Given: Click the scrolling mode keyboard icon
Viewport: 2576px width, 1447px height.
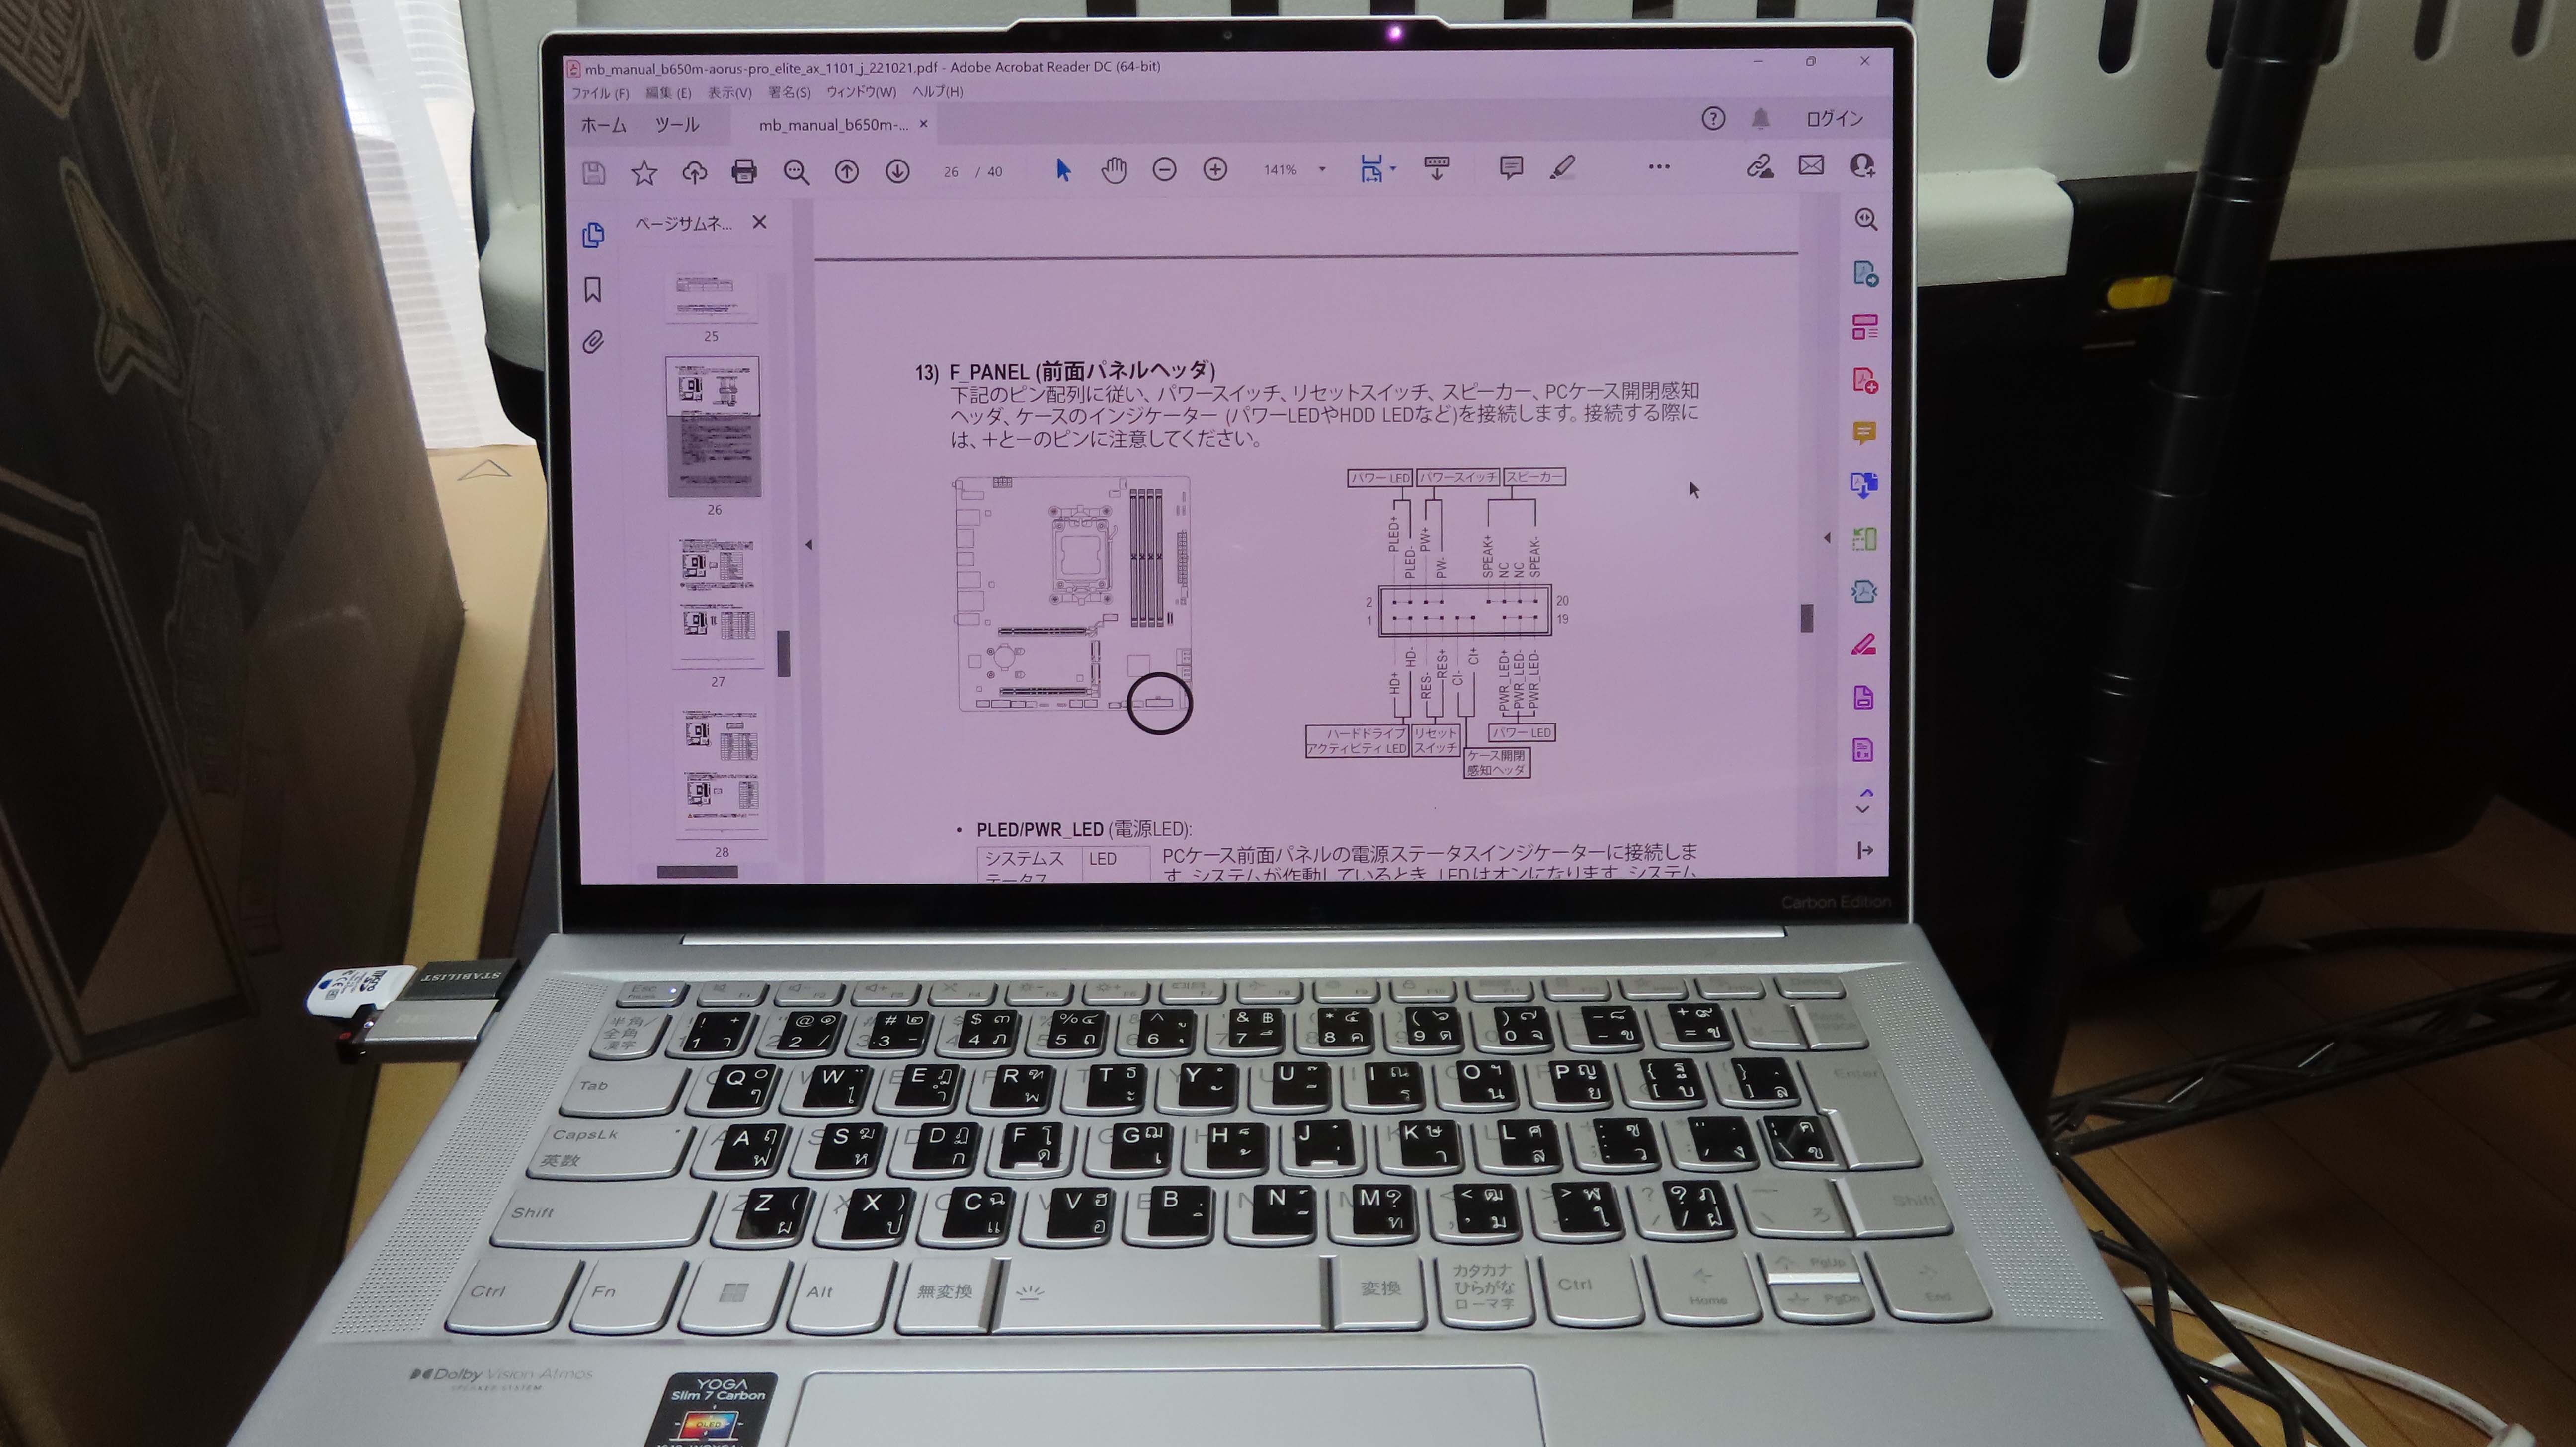Looking at the screenshot, I should (1437, 168).
